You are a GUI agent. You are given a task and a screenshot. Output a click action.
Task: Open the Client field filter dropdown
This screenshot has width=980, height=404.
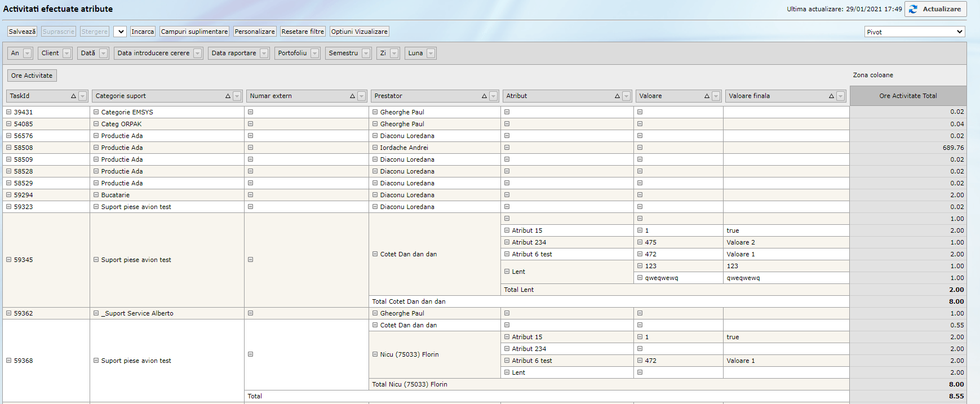(x=67, y=54)
